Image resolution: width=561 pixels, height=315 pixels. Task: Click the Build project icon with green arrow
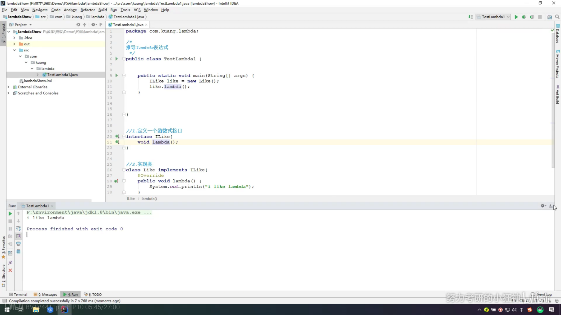pos(470,17)
